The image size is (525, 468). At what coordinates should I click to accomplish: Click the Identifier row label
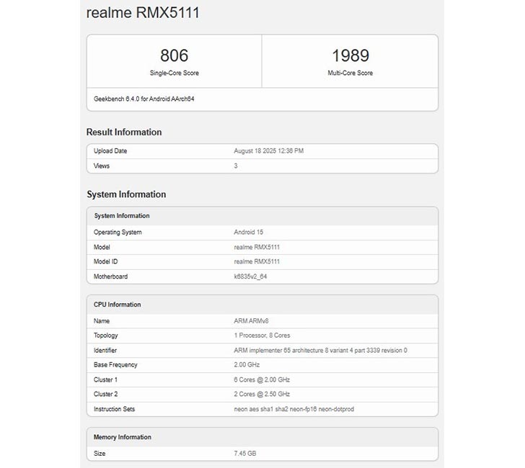click(105, 351)
